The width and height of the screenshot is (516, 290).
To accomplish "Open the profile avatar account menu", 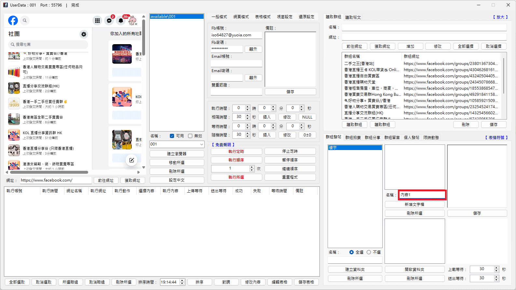I will 132,20.
